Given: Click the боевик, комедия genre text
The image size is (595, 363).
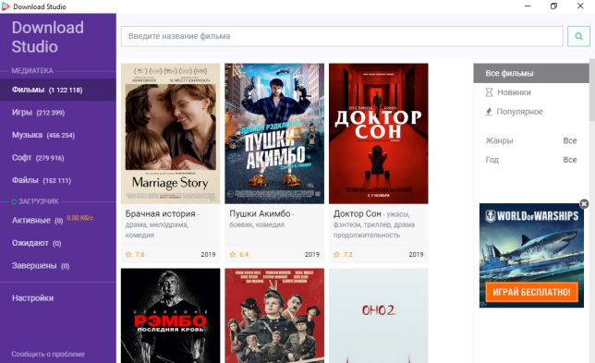Looking at the screenshot, I should coord(257,224).
